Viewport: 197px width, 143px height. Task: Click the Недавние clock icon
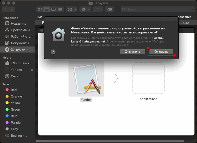pos(7,23)
